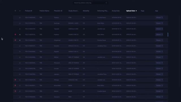Viewport: 181px width, 102px height.
Task: Sort table by Study Description header
Action: (74, 11)
